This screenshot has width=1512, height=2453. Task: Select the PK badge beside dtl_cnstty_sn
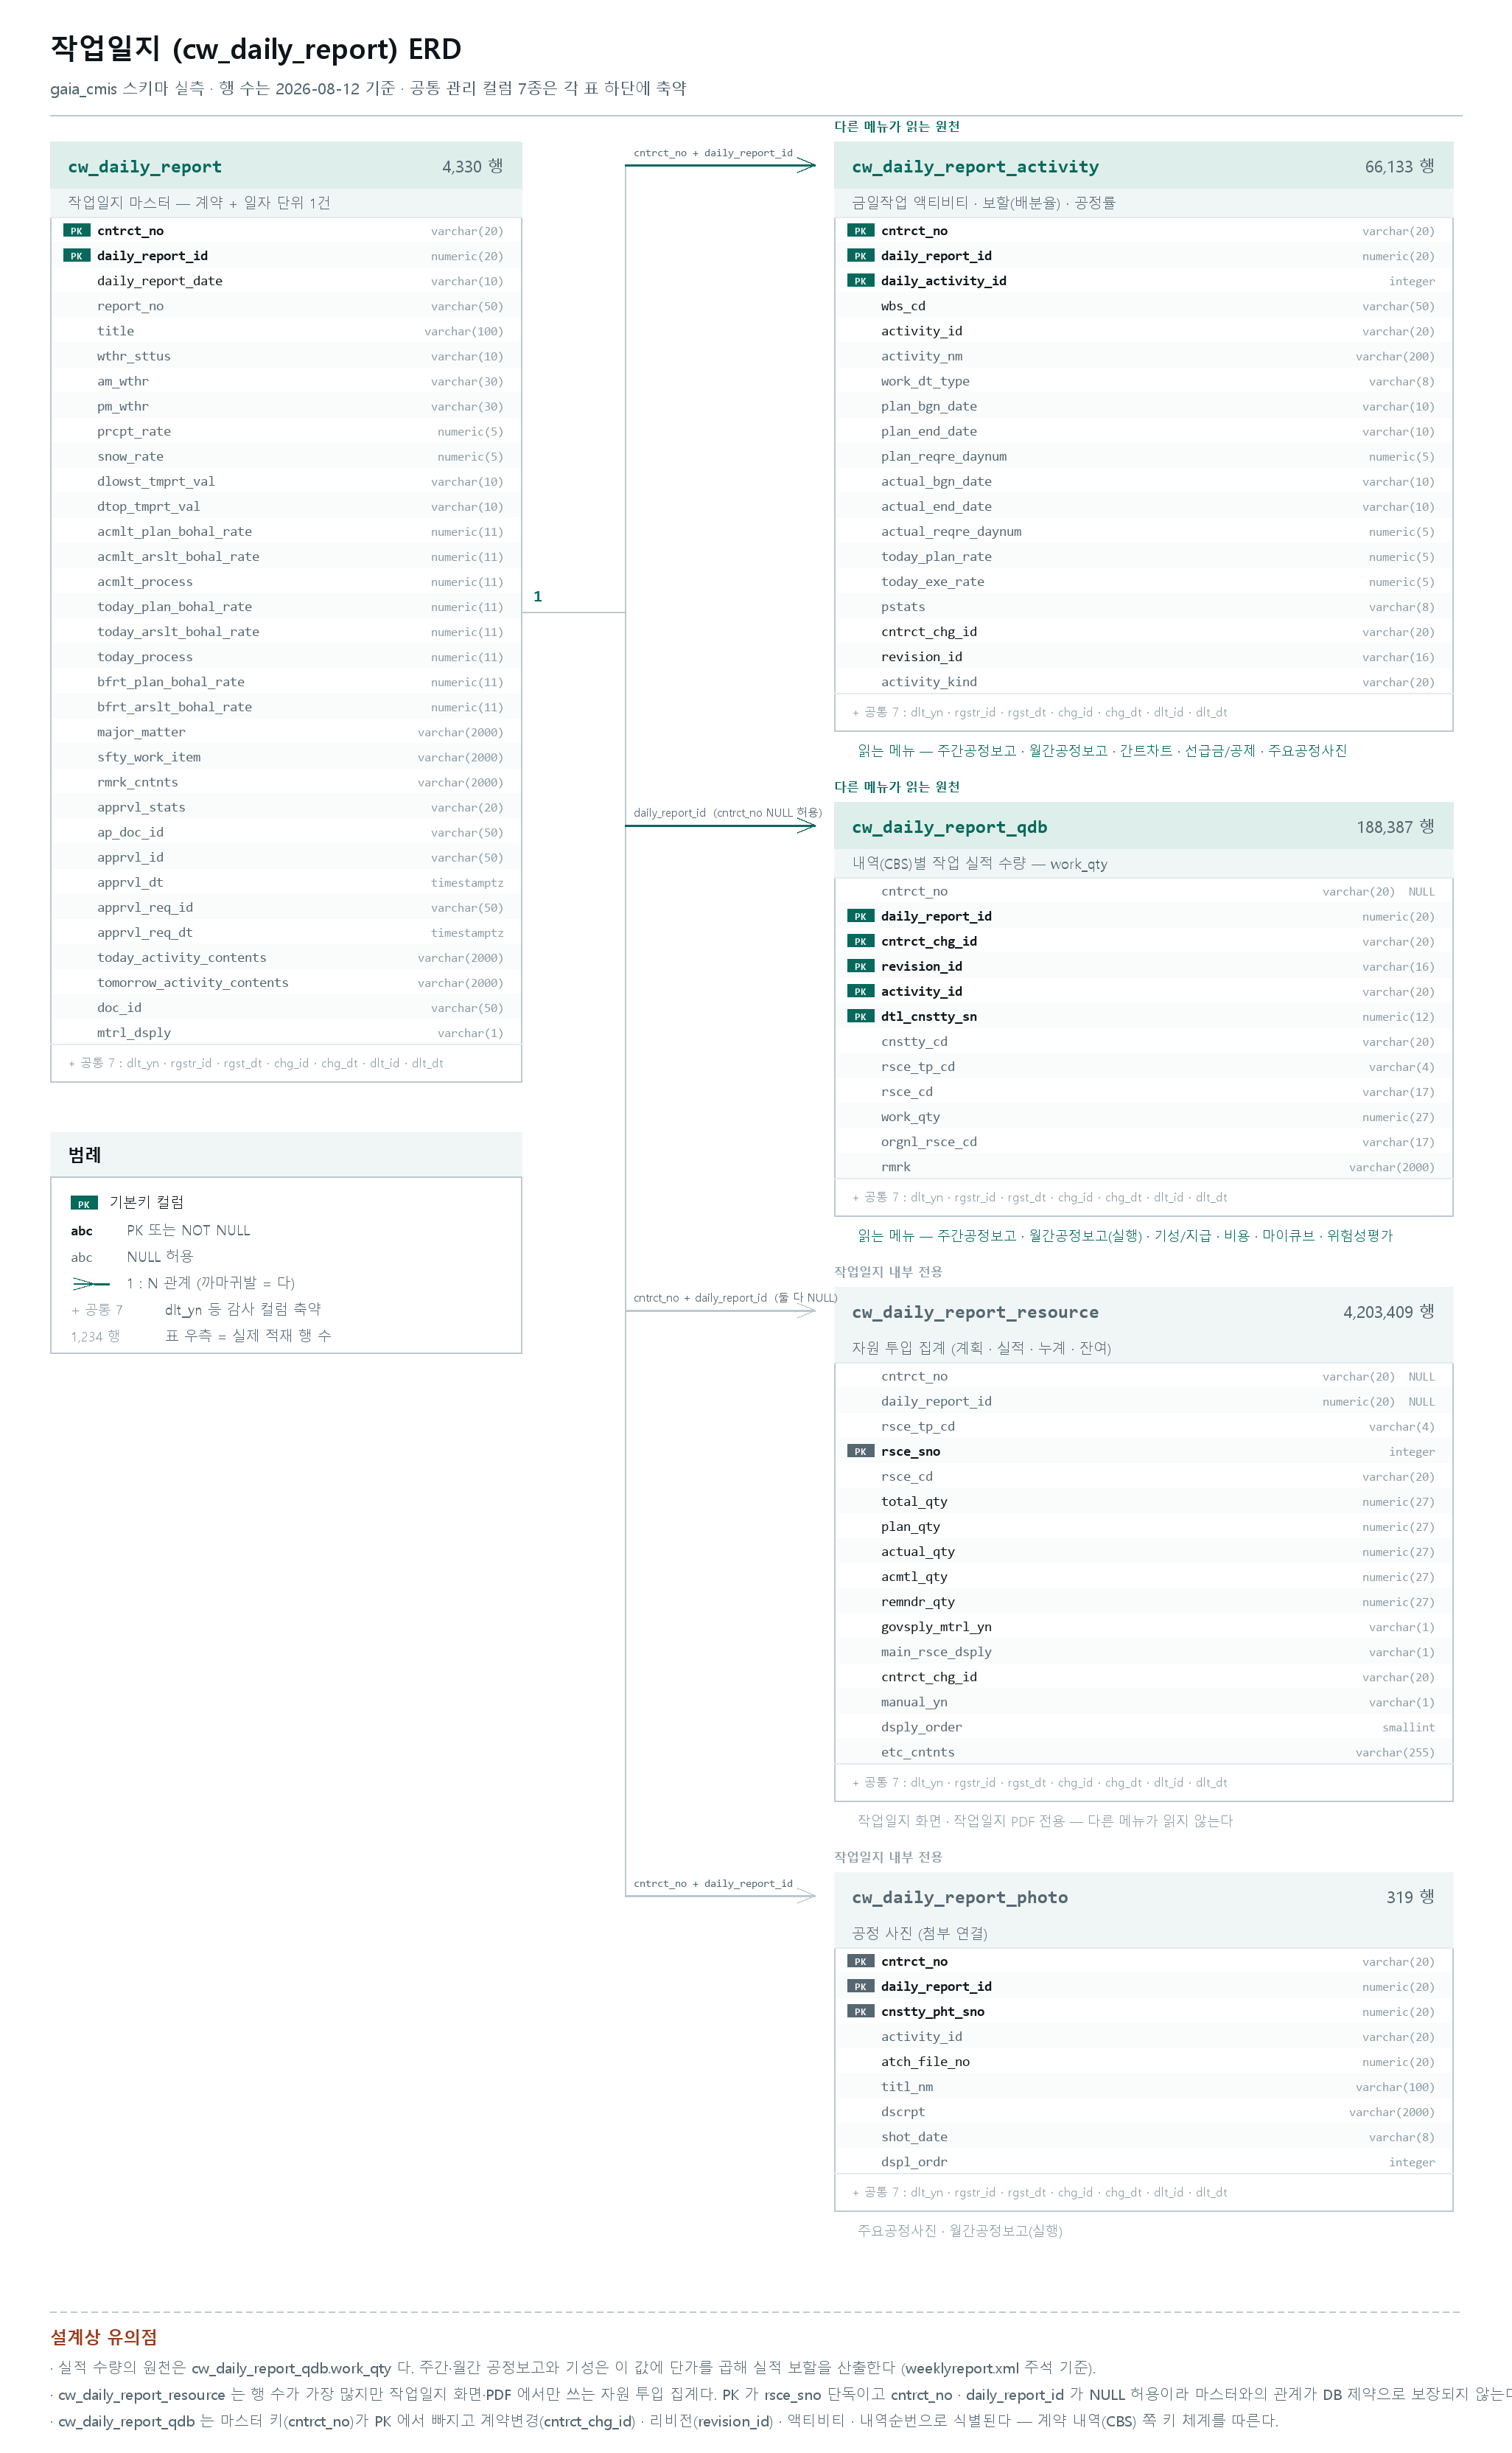860,1016
